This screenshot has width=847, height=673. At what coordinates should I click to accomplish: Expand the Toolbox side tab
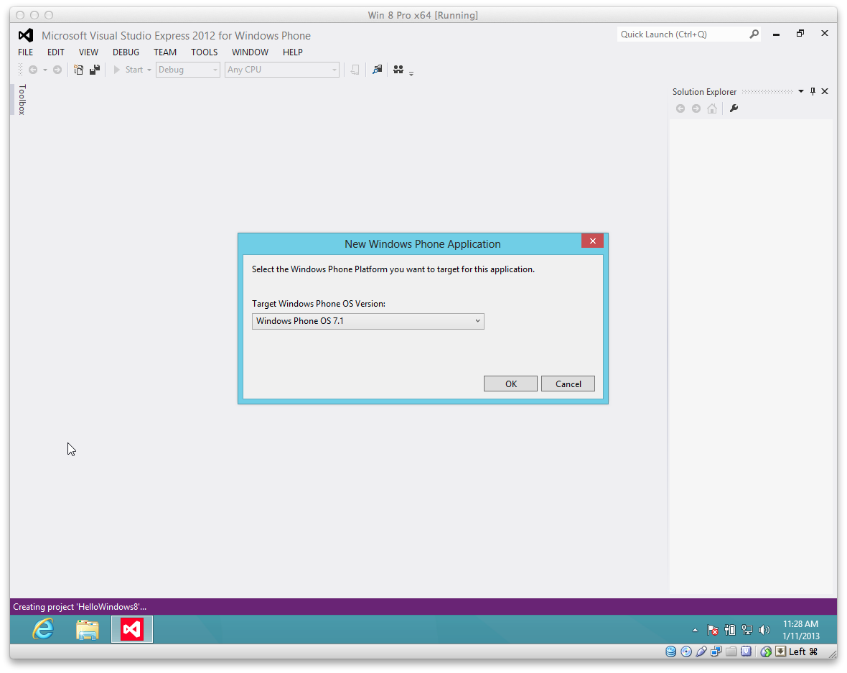pyautogui.click(x=22, y=99)
